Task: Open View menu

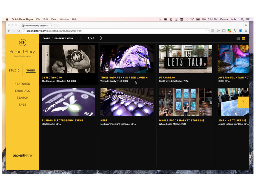Action: [54, 19]
